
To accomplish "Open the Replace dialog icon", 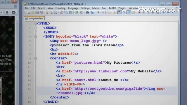I will pos(92,12).
